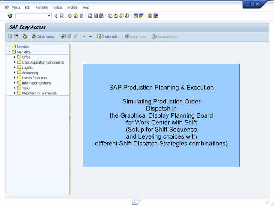The image size is (274, 206).
Task: Click the green Enter checkmark icon
Action: 10,16
